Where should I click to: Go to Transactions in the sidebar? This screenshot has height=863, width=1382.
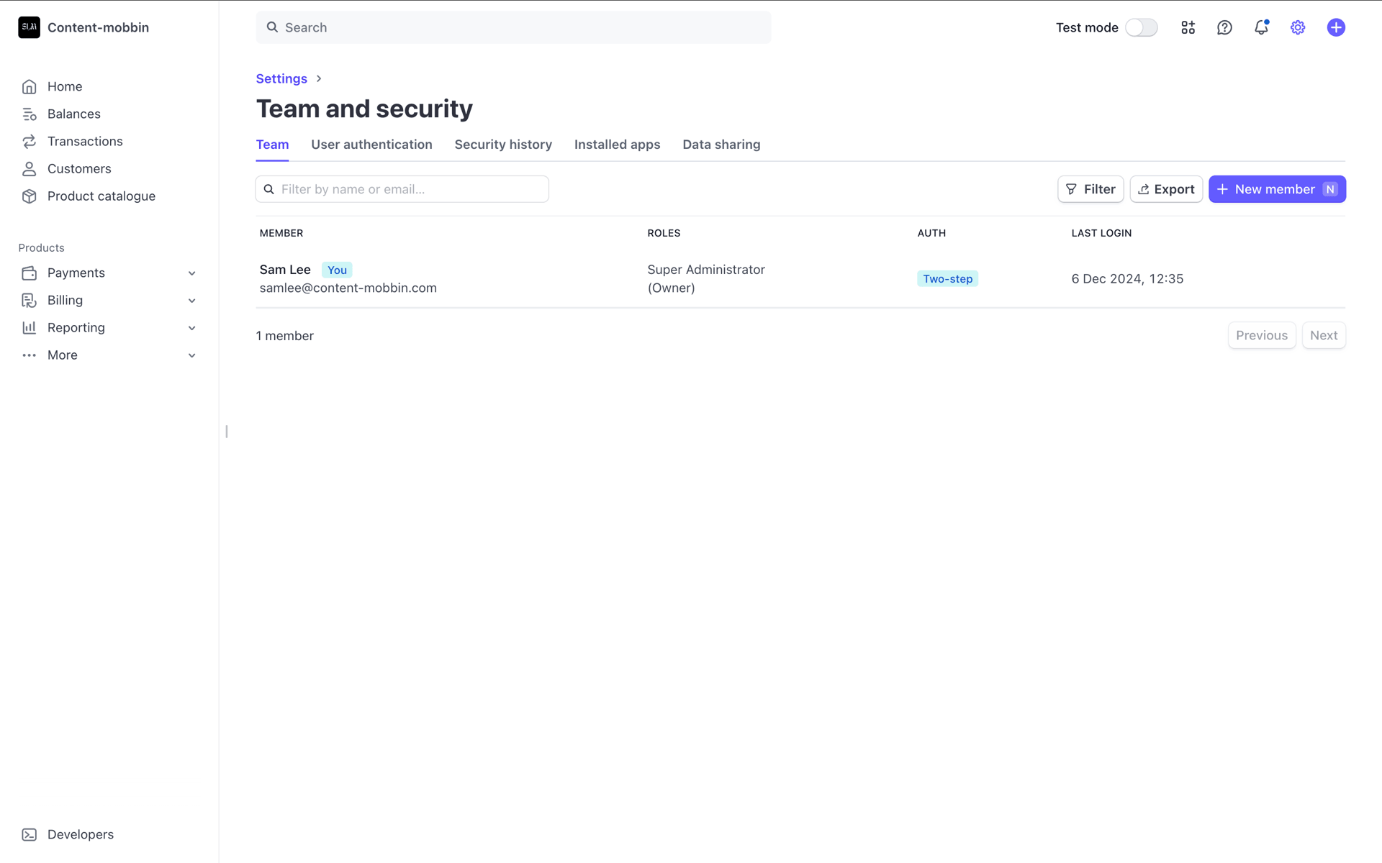pyautogui.click(x=85, y=141)
